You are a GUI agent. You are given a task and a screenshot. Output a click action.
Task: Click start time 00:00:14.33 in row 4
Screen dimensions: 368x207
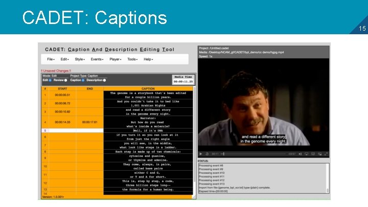(x=62, y=122)
